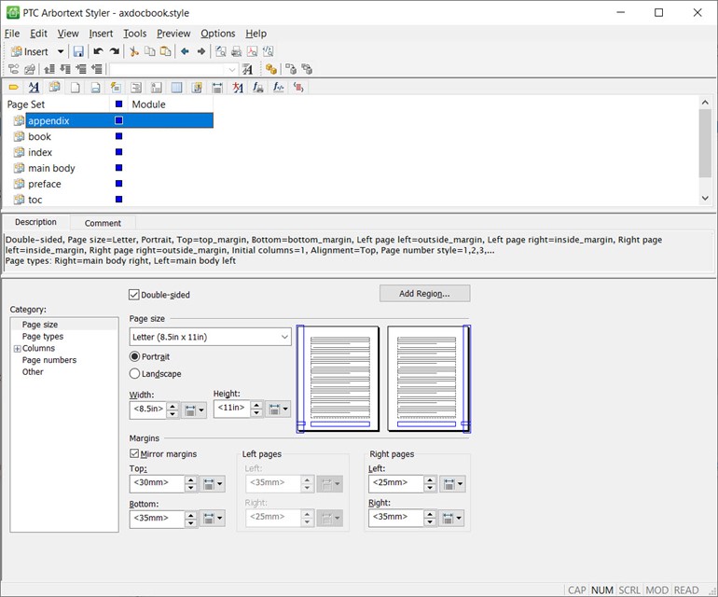
Task: Click the Insert toolbar button
Action: click(30, 51)
